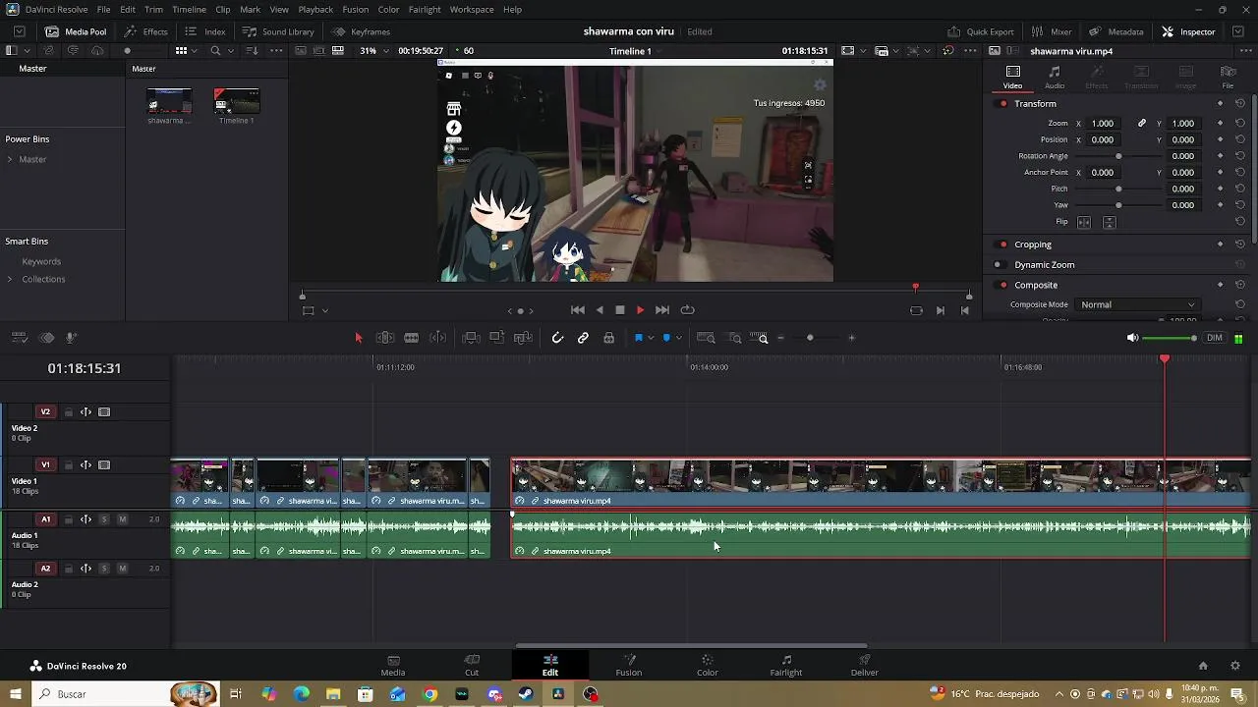The width and height of the screenshot is (1258, 707).
Task: Add a blue flag to clip
Action: click(x=639, y=338)
